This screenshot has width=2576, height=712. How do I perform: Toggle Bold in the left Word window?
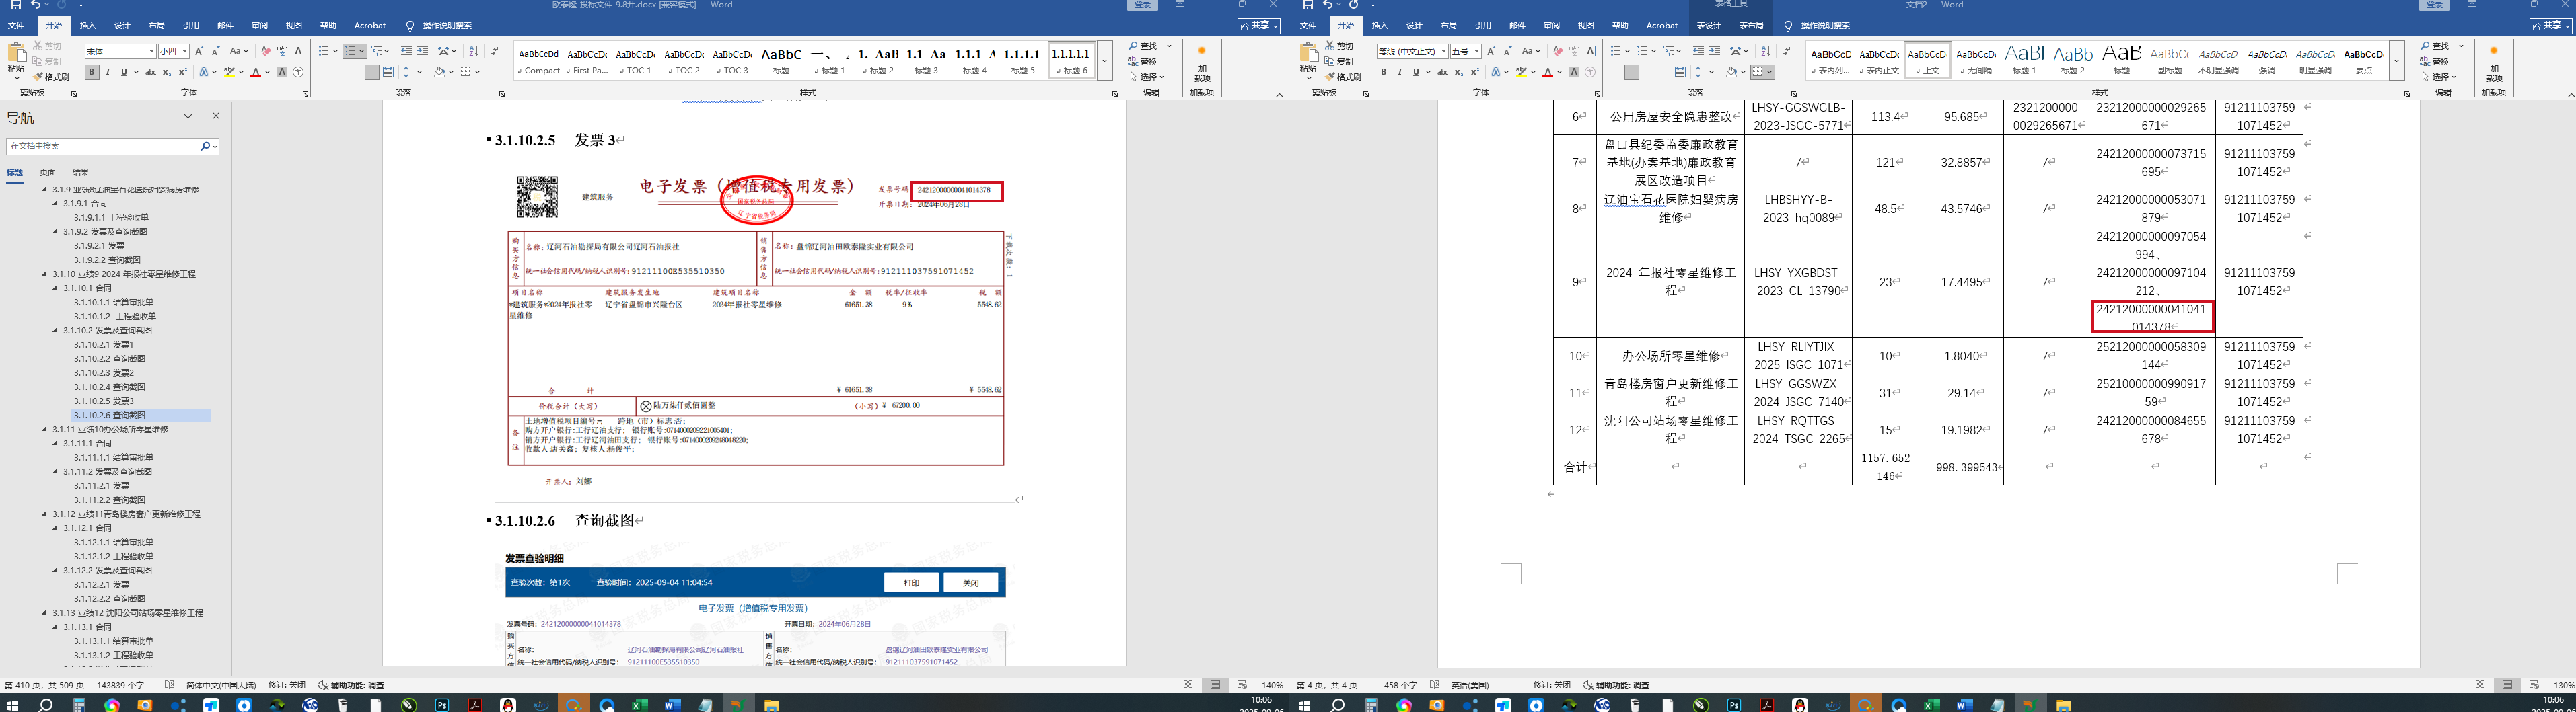[x=91, y=72]
